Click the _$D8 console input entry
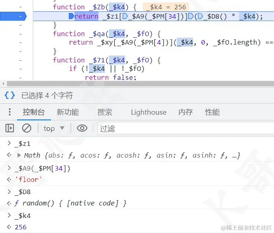Screen dimensions: 274x233 [23, 192]
